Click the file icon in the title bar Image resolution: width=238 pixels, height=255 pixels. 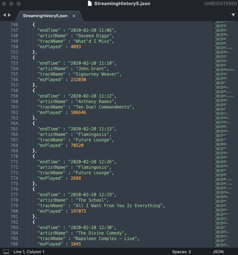click(x=90, y=3)
